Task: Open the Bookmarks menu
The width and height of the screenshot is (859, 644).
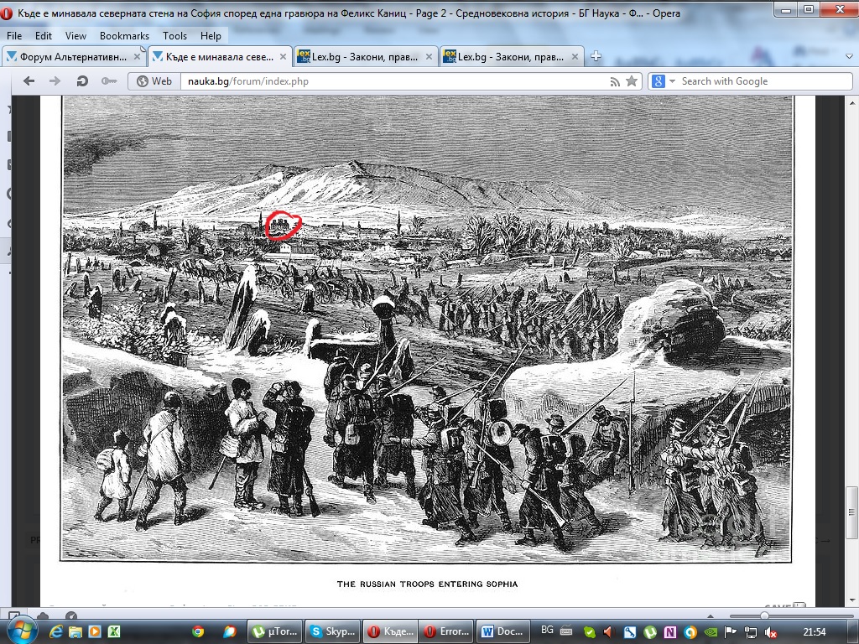Action: click(124, 35)
